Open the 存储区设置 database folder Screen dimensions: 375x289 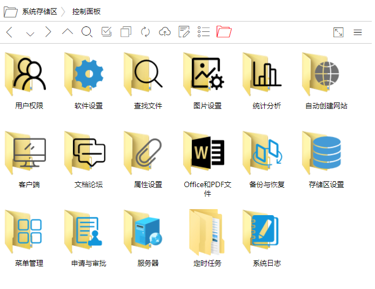tap(322, 153)
